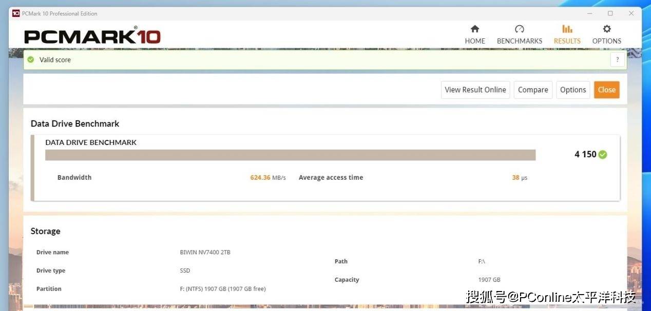Click the PCMARK10 logo
Image resolution: width=651 pixels, height=311 pixels.
pyautogui.click(x=92, y=36)
